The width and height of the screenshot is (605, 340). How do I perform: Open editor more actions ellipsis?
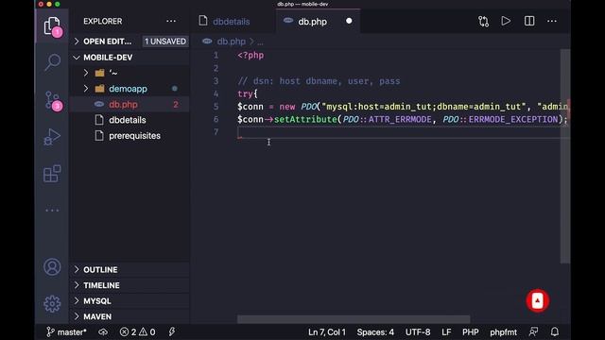tap(552, 21)
